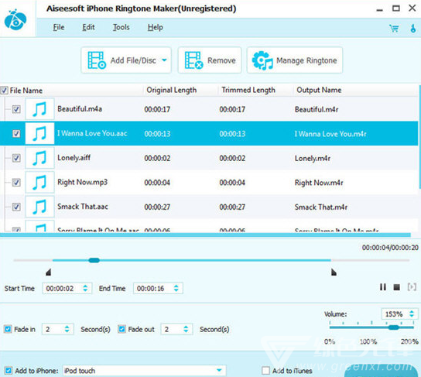Uncheck the Lonely.aiff checkbox
The width and height of the screenshot is (421, 377).
(16, 158)
